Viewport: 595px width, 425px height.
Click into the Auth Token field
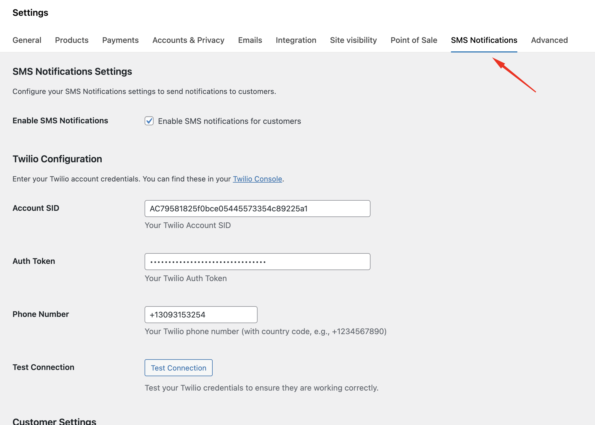tap(257, 262)
